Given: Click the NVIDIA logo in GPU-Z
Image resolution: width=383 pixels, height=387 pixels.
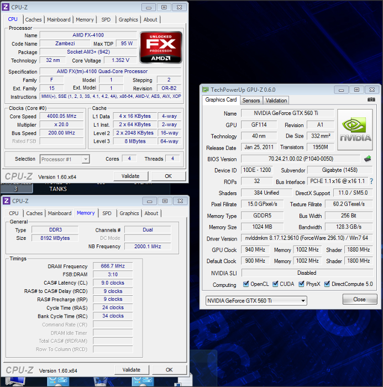Looking at the screenshot, I should pyautogui.click(x=355, y=130).
